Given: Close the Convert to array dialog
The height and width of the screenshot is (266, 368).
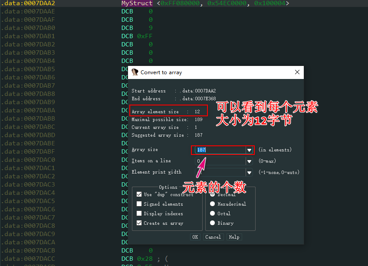Looking at the screenshot, I should click(297, 72).
